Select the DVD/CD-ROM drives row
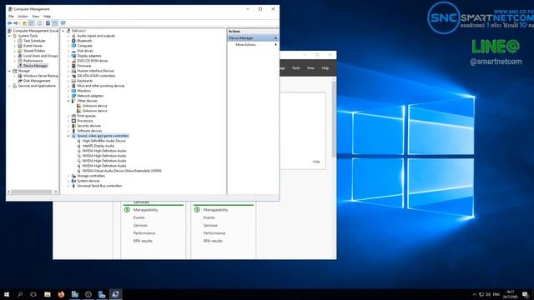The height and width of the screenshot is (300, 534). (93, 61)
